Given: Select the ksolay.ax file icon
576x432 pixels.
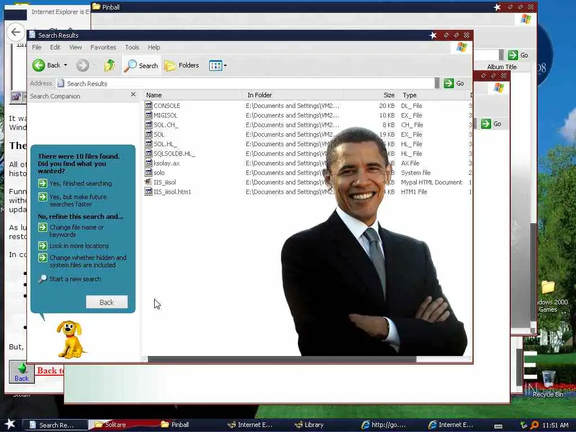Looking at the screenshot, I should (x=148, y=163).
